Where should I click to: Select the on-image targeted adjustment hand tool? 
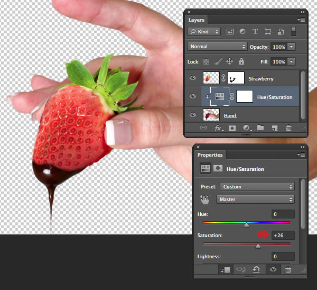pos(204,200)
